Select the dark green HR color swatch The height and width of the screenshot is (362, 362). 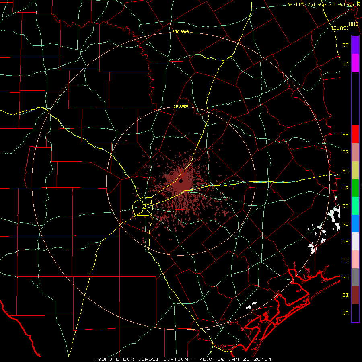point(355,188)
